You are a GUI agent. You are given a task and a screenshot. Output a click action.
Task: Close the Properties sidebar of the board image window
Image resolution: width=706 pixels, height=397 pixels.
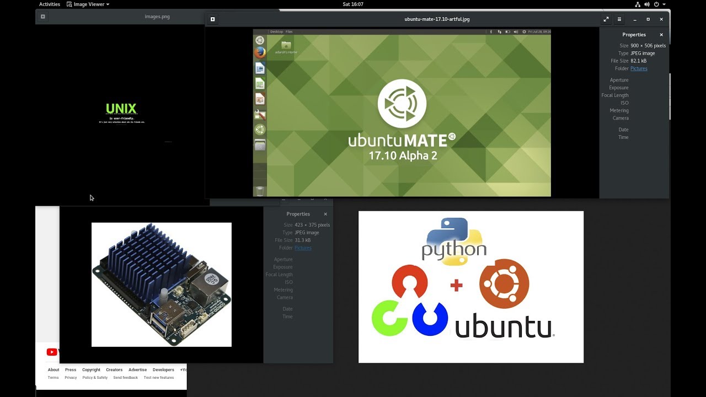tap(325, 214)
